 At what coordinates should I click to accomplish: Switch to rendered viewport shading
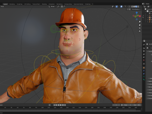coord(138,7)
